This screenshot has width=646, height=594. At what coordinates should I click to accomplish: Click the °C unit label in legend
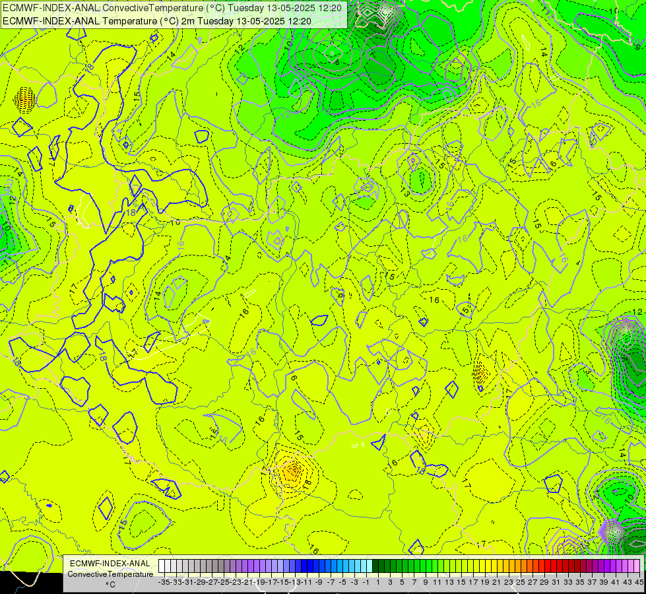point(110,585)
